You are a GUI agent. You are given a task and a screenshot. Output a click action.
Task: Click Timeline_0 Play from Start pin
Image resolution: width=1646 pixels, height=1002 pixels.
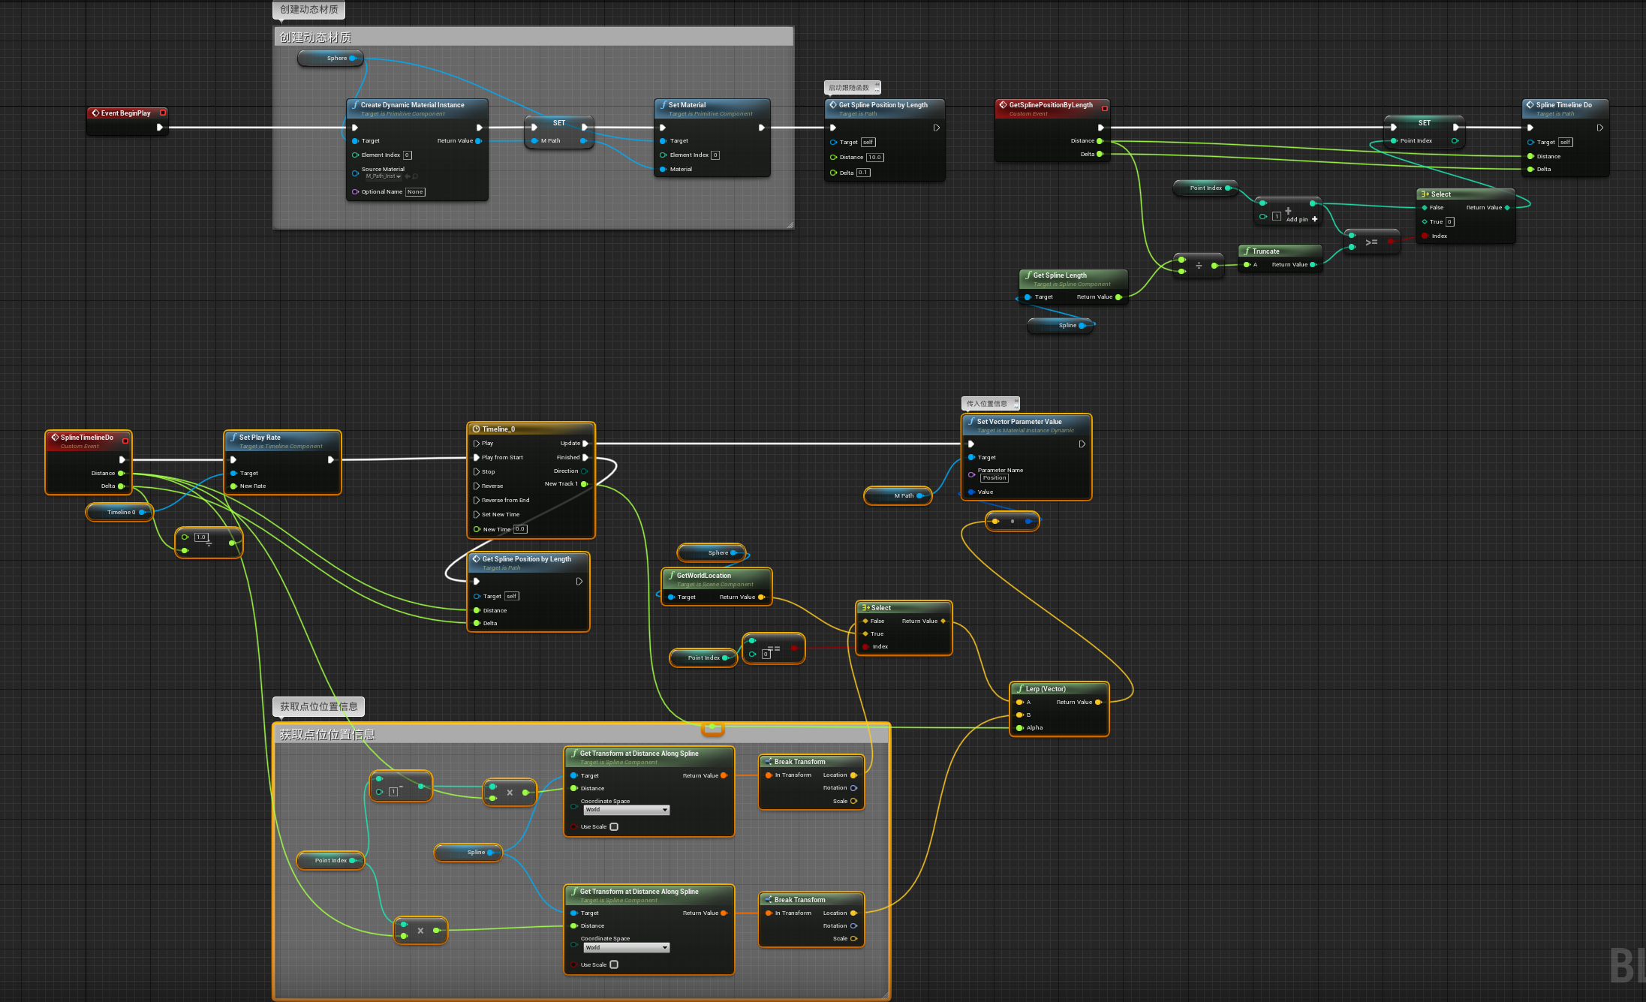coord(477,458)
